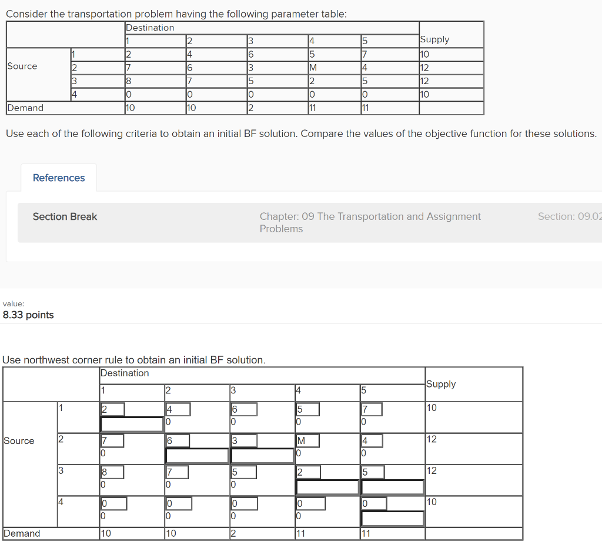The image size is (602, 548).
Task: Click 'Demand' row label in parameter table
Action: tap(25, 108)
